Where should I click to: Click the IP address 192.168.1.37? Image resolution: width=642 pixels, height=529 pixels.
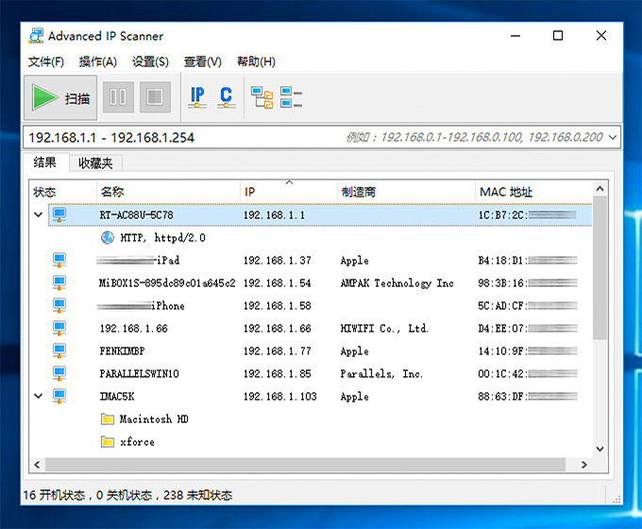[x=278, y=261]
